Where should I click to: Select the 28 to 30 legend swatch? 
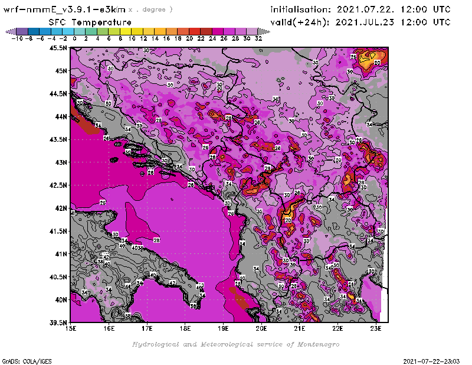click(241, 32)
